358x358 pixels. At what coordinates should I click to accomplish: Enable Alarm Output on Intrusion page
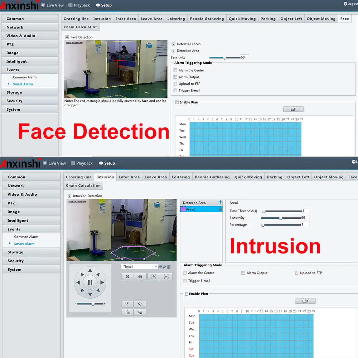243,272
